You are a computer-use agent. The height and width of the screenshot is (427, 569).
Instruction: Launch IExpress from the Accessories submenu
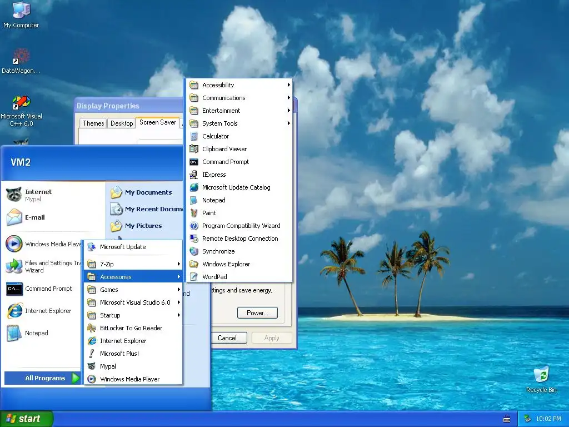tap(239, 175)
